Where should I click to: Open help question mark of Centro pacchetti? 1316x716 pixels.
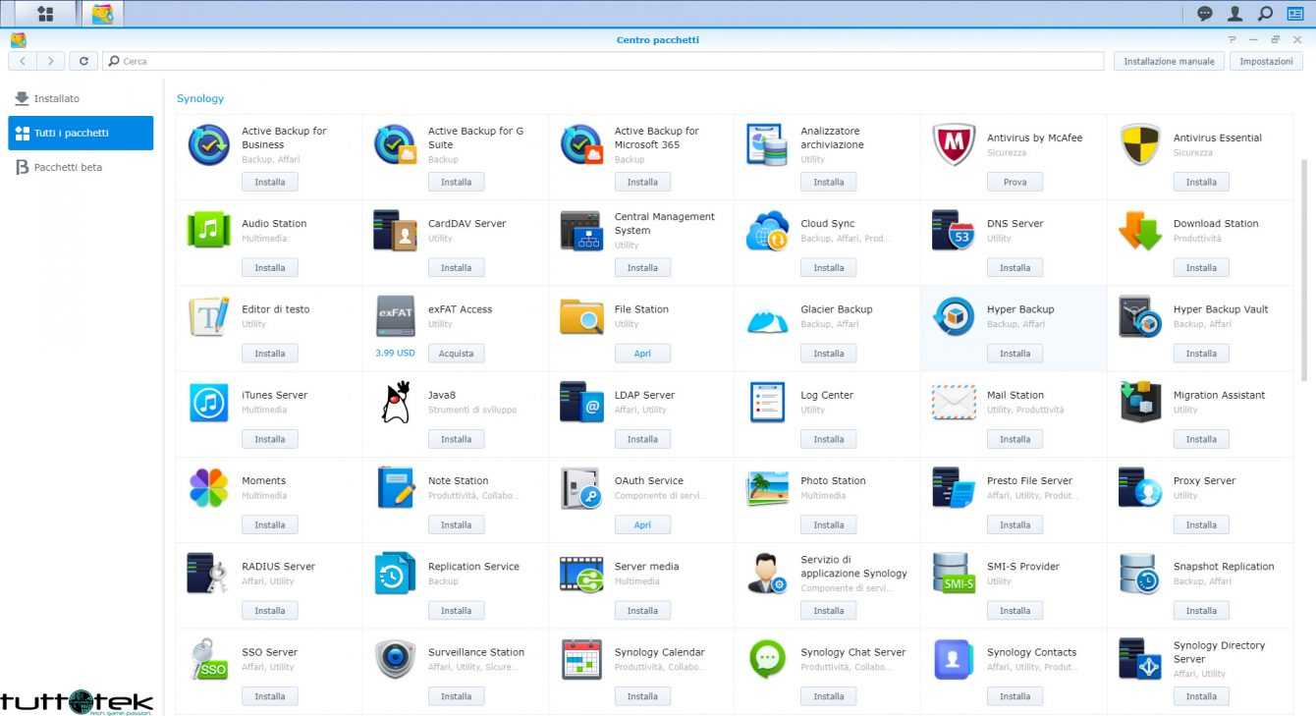(1233, 39)
